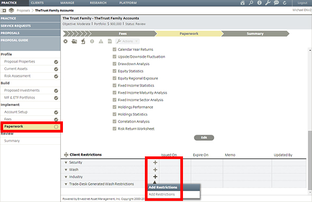The width and height of the screenshot is (312, 202).
Task: Go to the Fees workflow step
Action: click(x=123, y=34)
